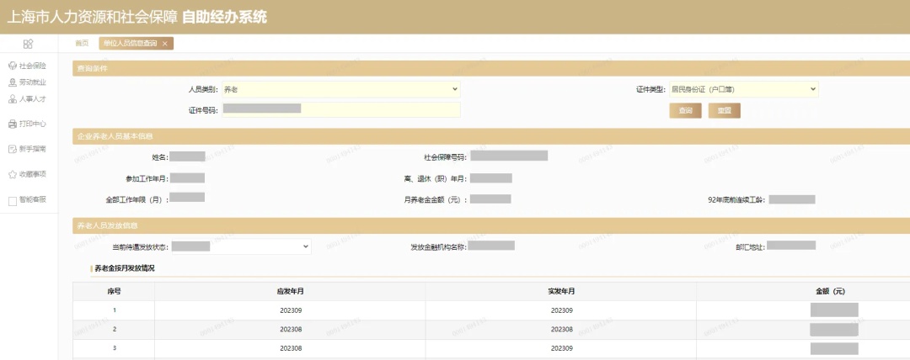Open 劳动就业 in the sidebar
Image resolution: width=910 pixels, height=360 pixels.
(x=27, y=82)
